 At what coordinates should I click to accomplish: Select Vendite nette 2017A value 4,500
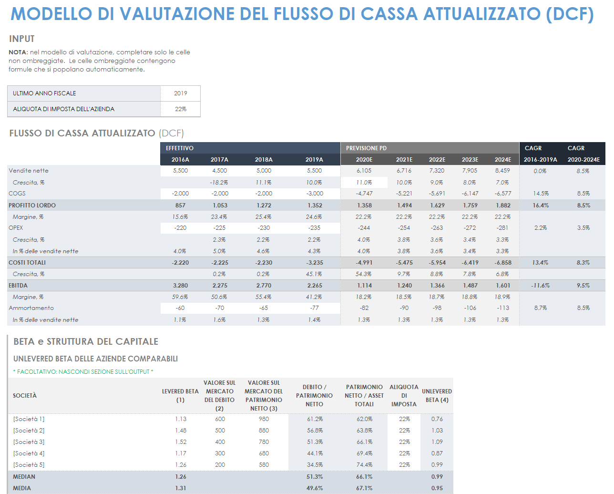(219, 171)
